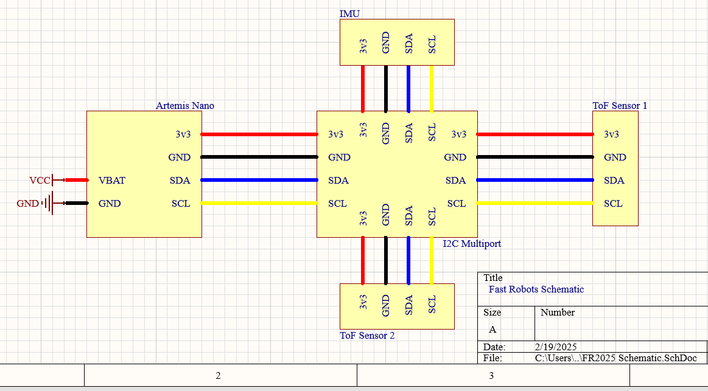
Task: Click the SCL pin of ToF Sensor 1
Action: [613, 203]
